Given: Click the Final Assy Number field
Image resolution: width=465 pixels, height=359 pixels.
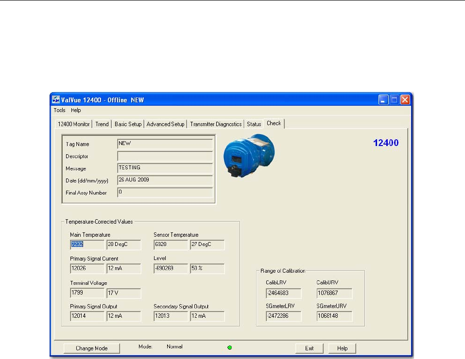Looking at the screenshot, I should click(x=165, y=193).
